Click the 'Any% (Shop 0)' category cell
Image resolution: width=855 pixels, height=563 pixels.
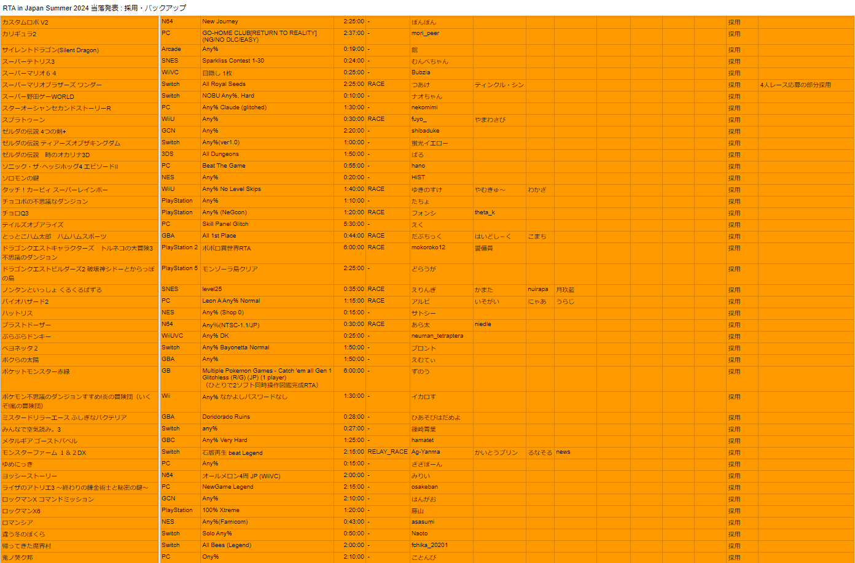pyautogui.click(x=267, y=314)
